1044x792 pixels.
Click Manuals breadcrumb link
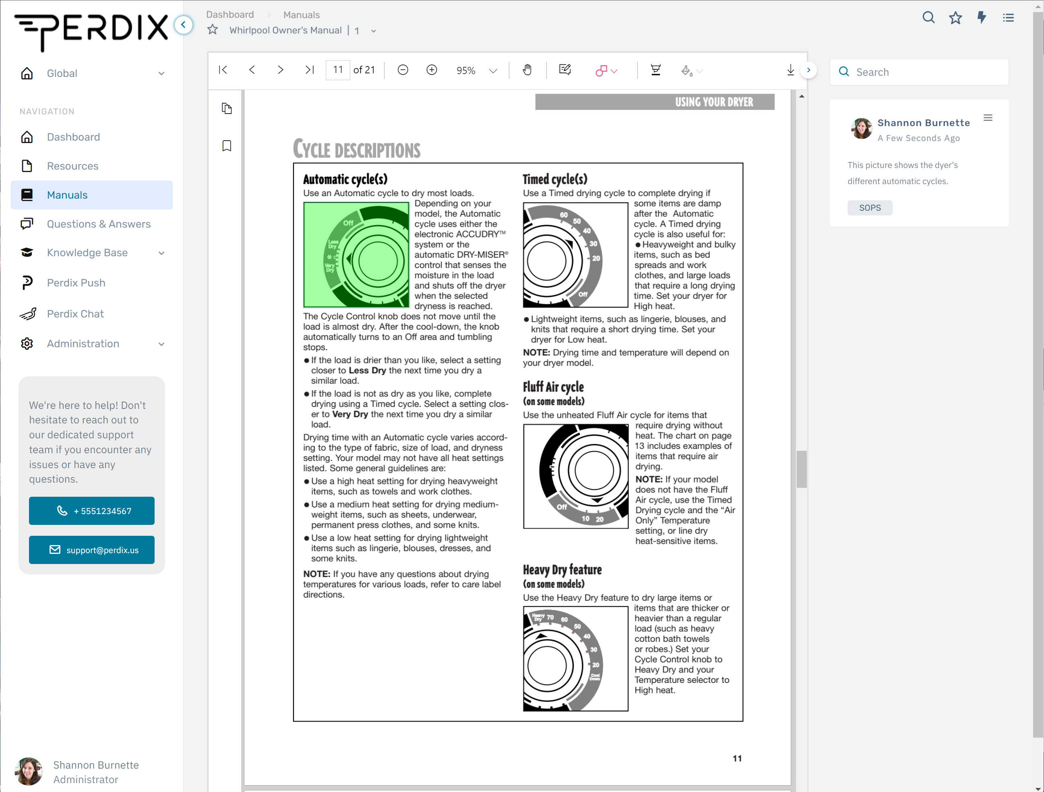pyautogui.click(x=301, y=15)
